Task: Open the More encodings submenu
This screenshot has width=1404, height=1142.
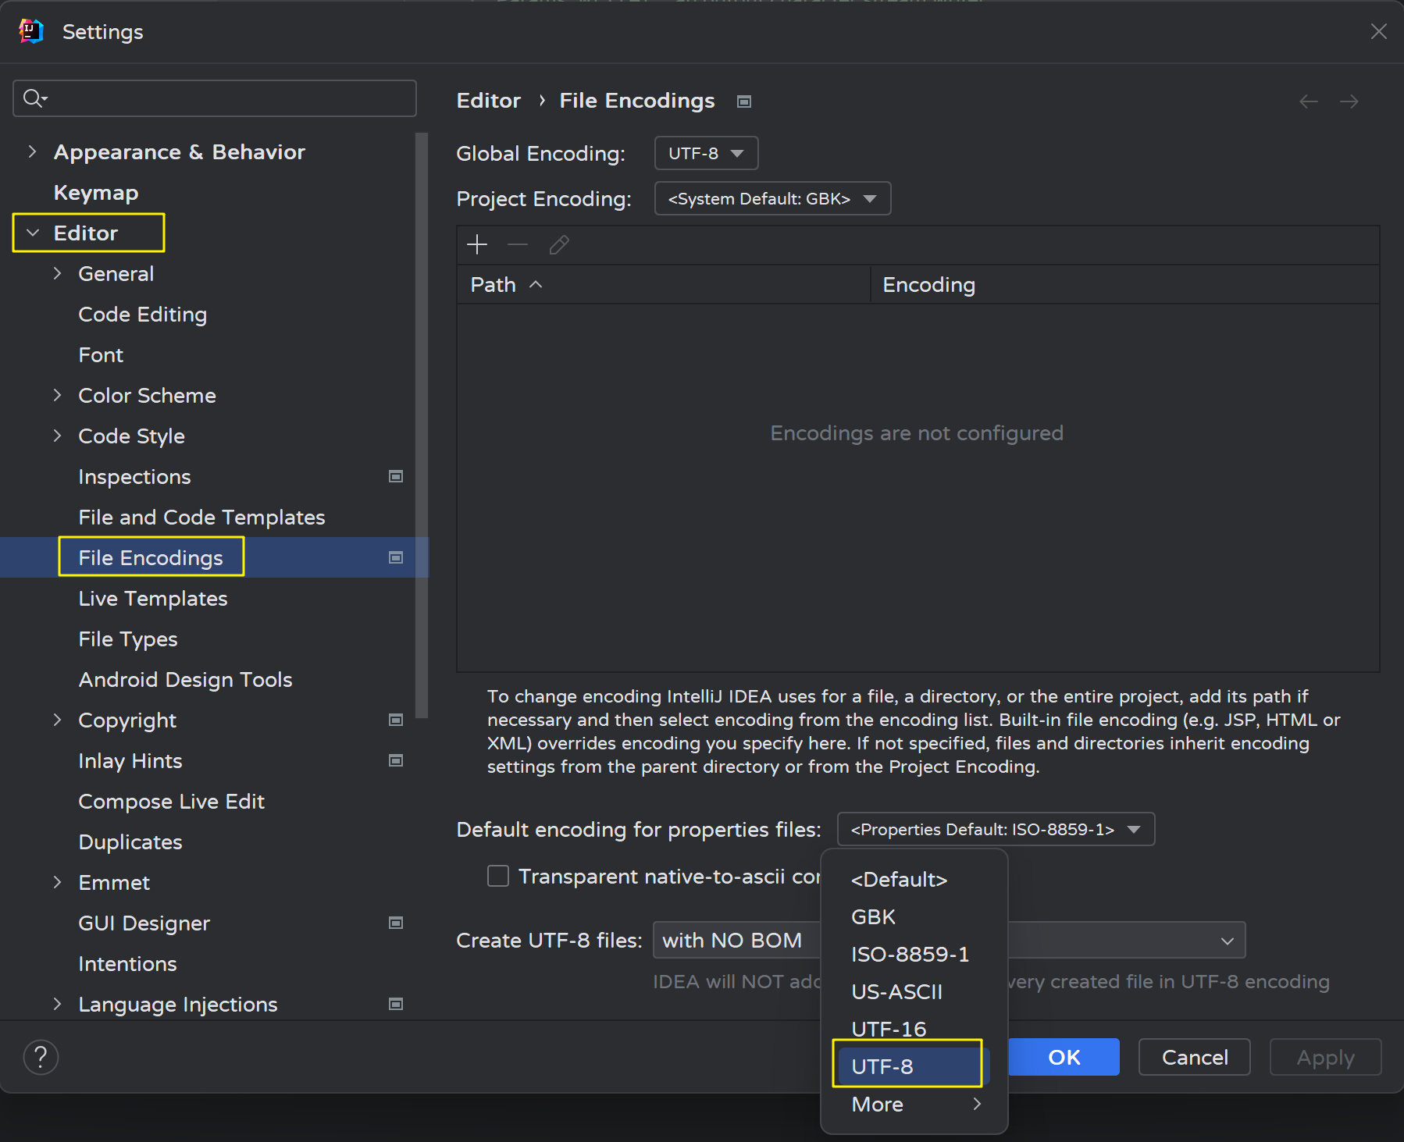Action: point(914,1104)
